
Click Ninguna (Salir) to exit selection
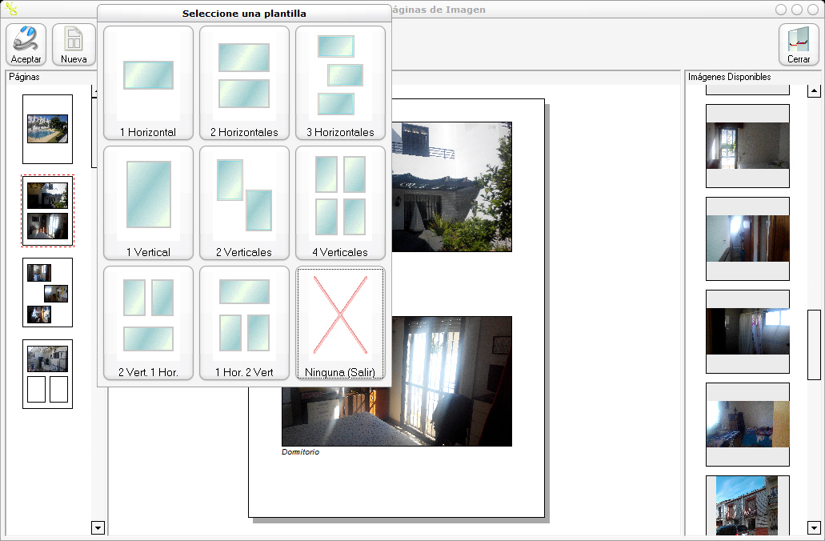(340, 323)
